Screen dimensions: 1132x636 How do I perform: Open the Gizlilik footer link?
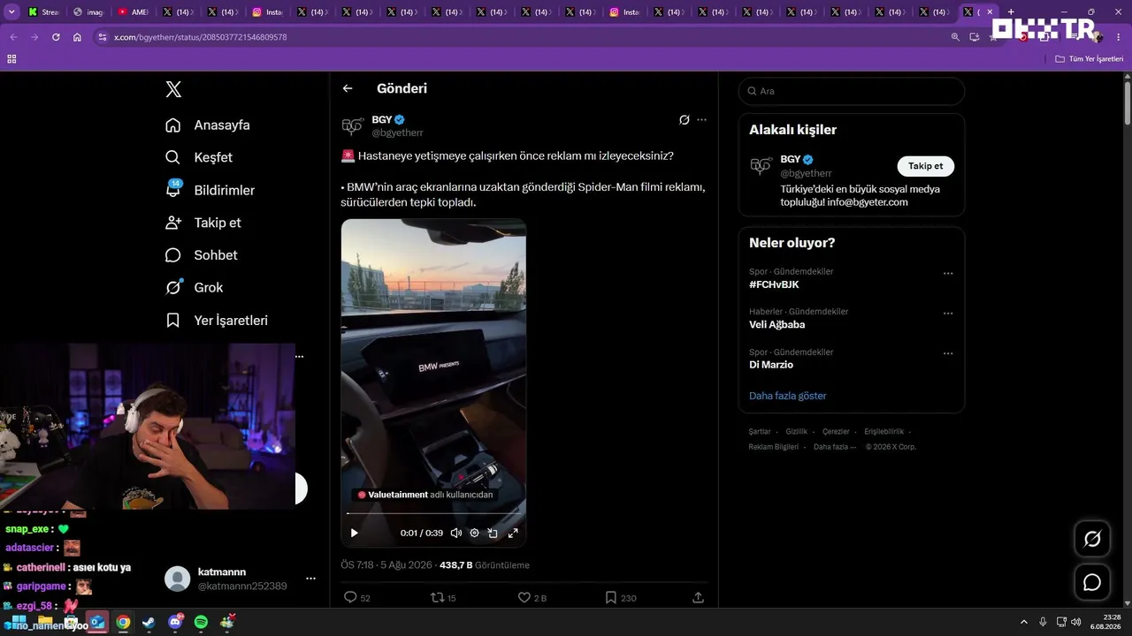tap(797, 432)
